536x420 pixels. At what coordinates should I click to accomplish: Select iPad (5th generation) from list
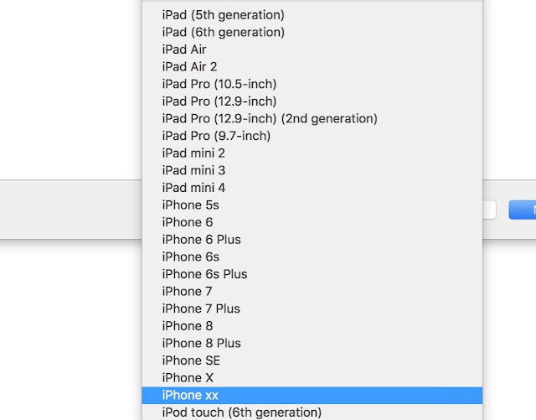tap(312, 15)
